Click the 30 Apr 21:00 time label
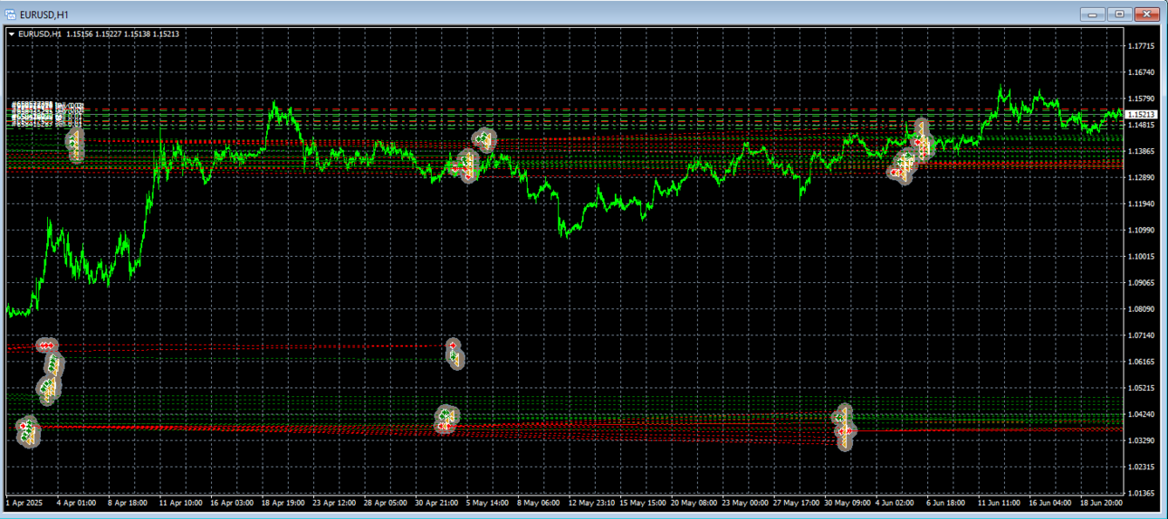The width and height of the screenshot is (1168, 519). click(437, 502)
